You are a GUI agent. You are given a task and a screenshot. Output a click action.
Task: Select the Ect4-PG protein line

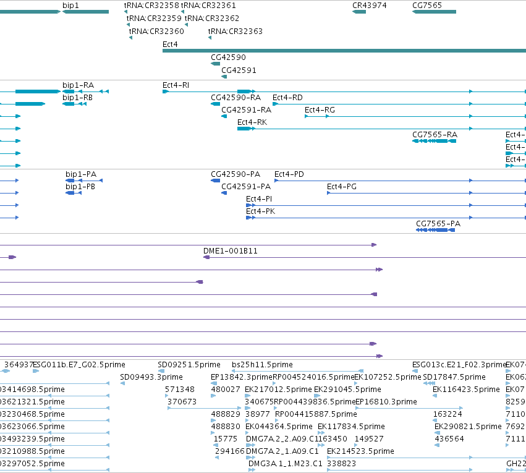[426, 194]
